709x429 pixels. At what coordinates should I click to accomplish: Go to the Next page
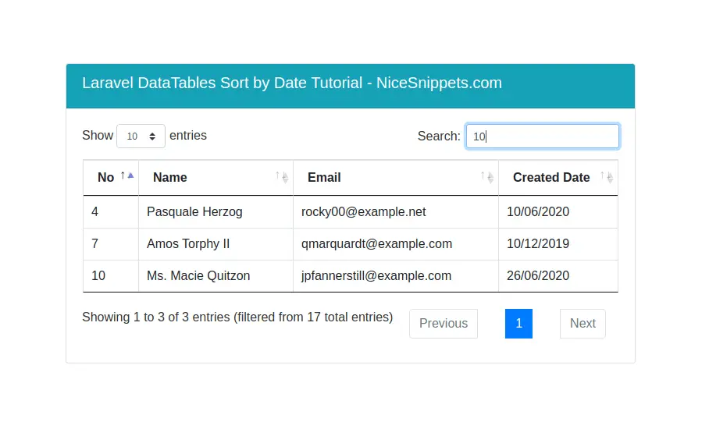pos(583,324)
